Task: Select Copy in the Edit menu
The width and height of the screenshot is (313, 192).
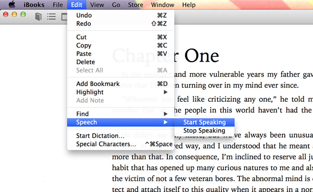Action: pos(121,45)
